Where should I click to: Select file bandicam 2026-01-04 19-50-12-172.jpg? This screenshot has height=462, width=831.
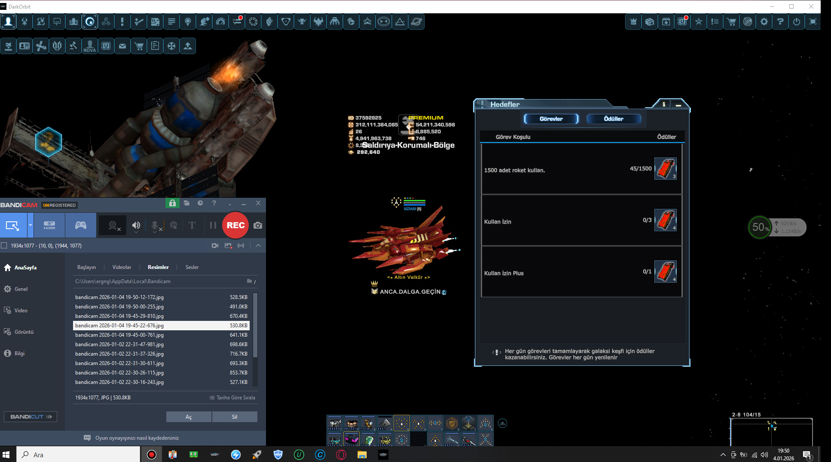click(161, 297)
